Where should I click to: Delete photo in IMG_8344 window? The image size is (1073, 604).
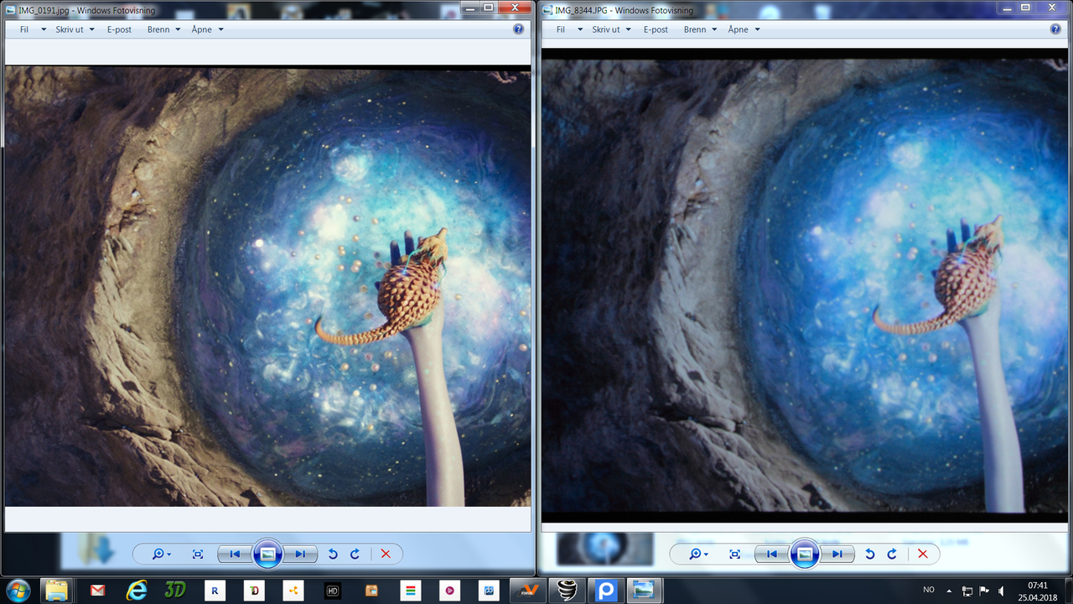pos(922,554)
